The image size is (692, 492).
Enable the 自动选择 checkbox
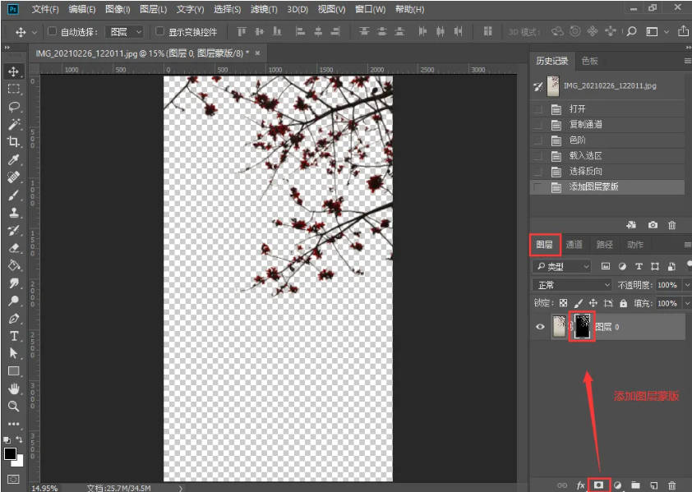[52, 31]
